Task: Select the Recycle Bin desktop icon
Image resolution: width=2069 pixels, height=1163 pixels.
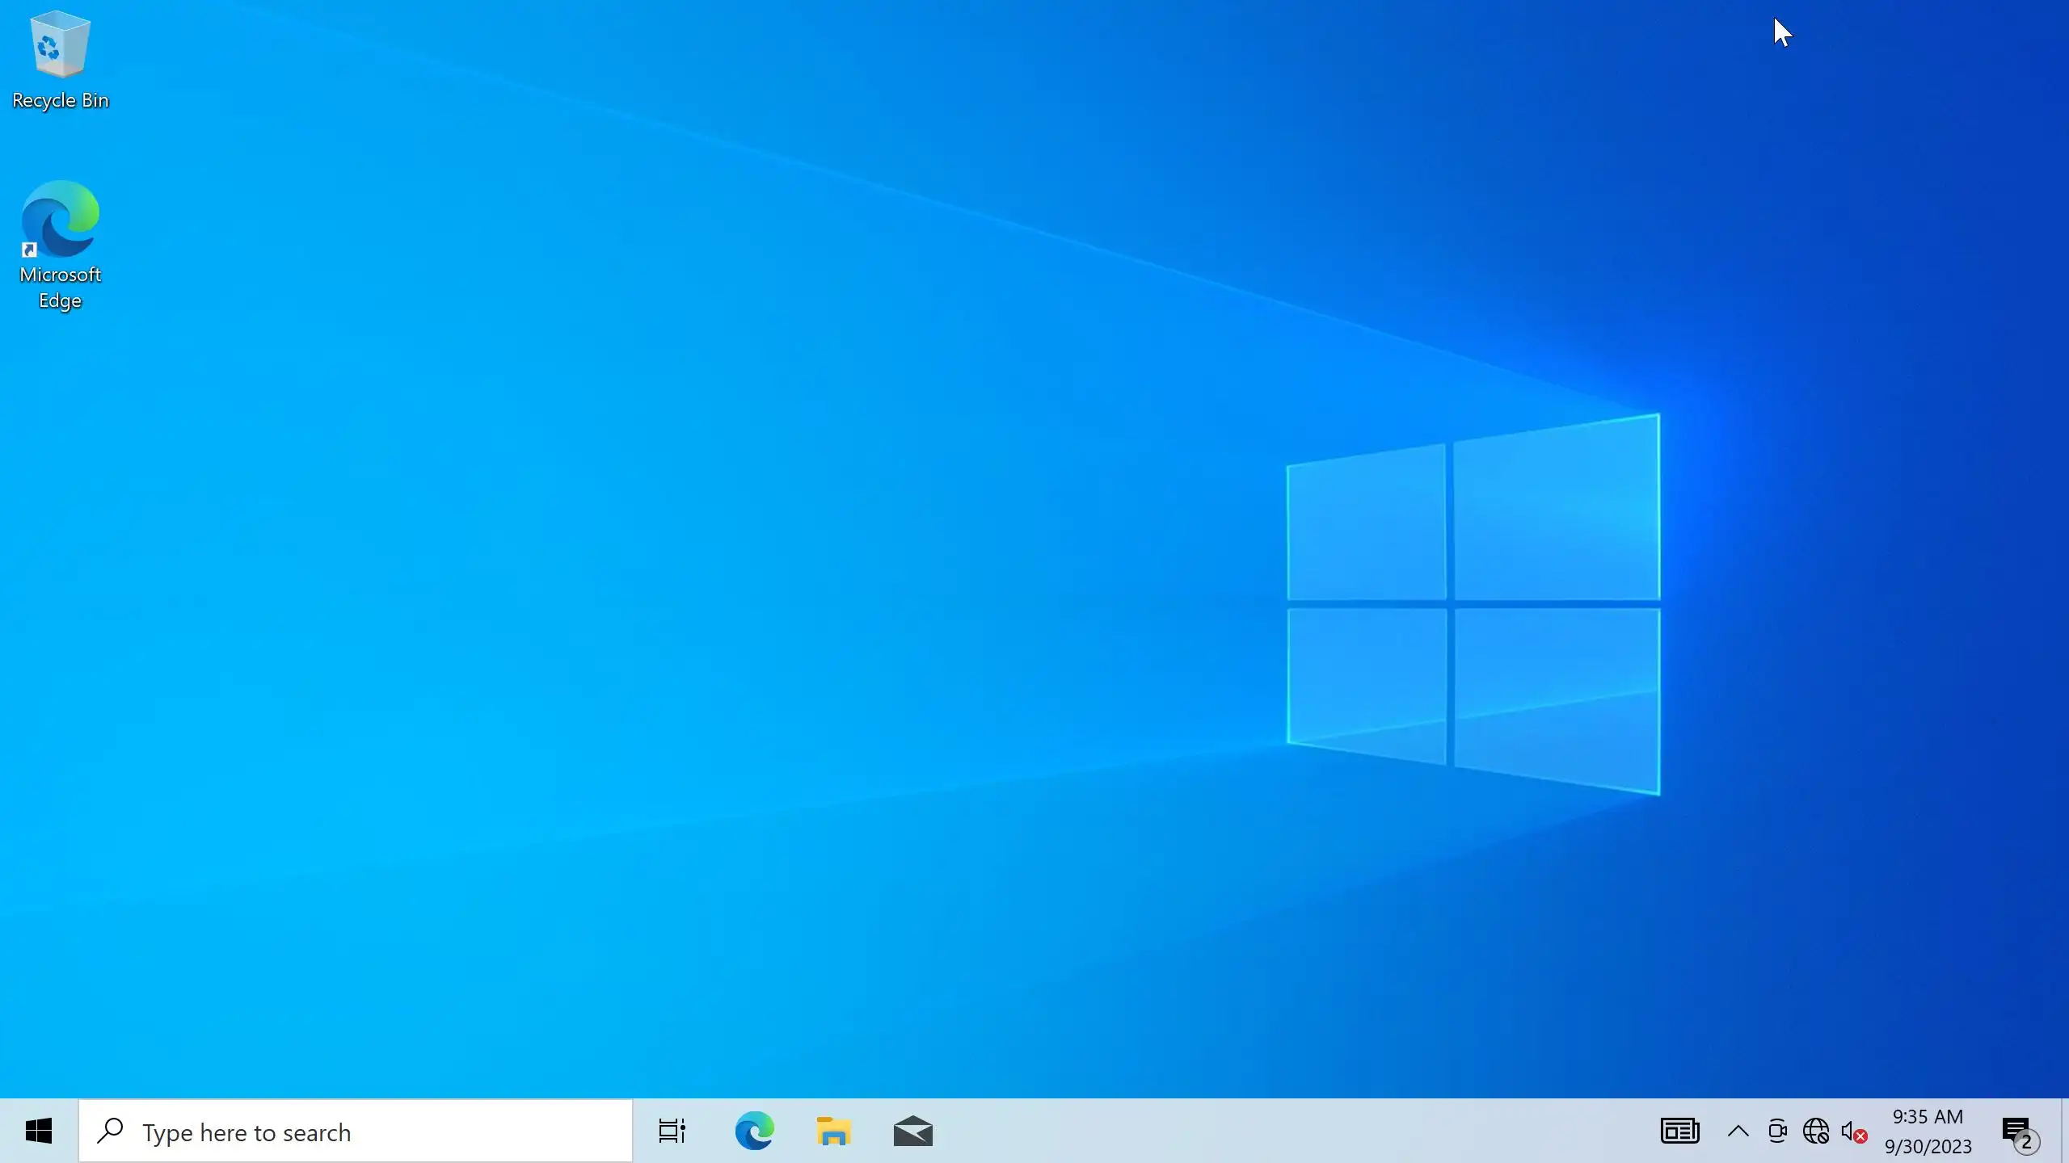Action: click(x=60, y=47)
